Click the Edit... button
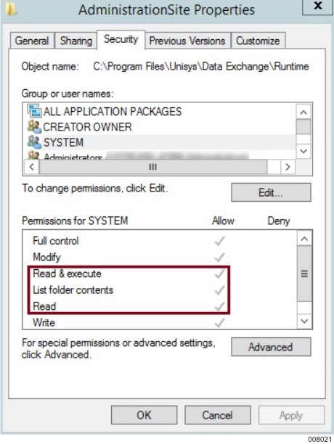Viewport: 334px width, 444px height. pyautogui.click(x=271, y=192)
